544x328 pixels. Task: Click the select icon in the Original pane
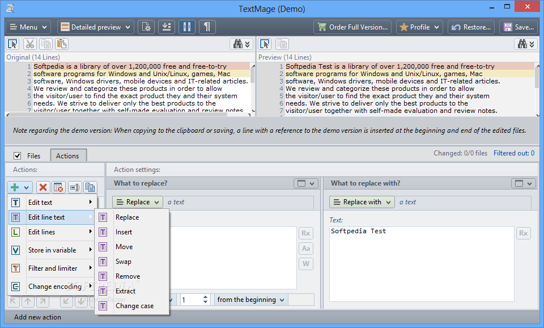point(13,44)
